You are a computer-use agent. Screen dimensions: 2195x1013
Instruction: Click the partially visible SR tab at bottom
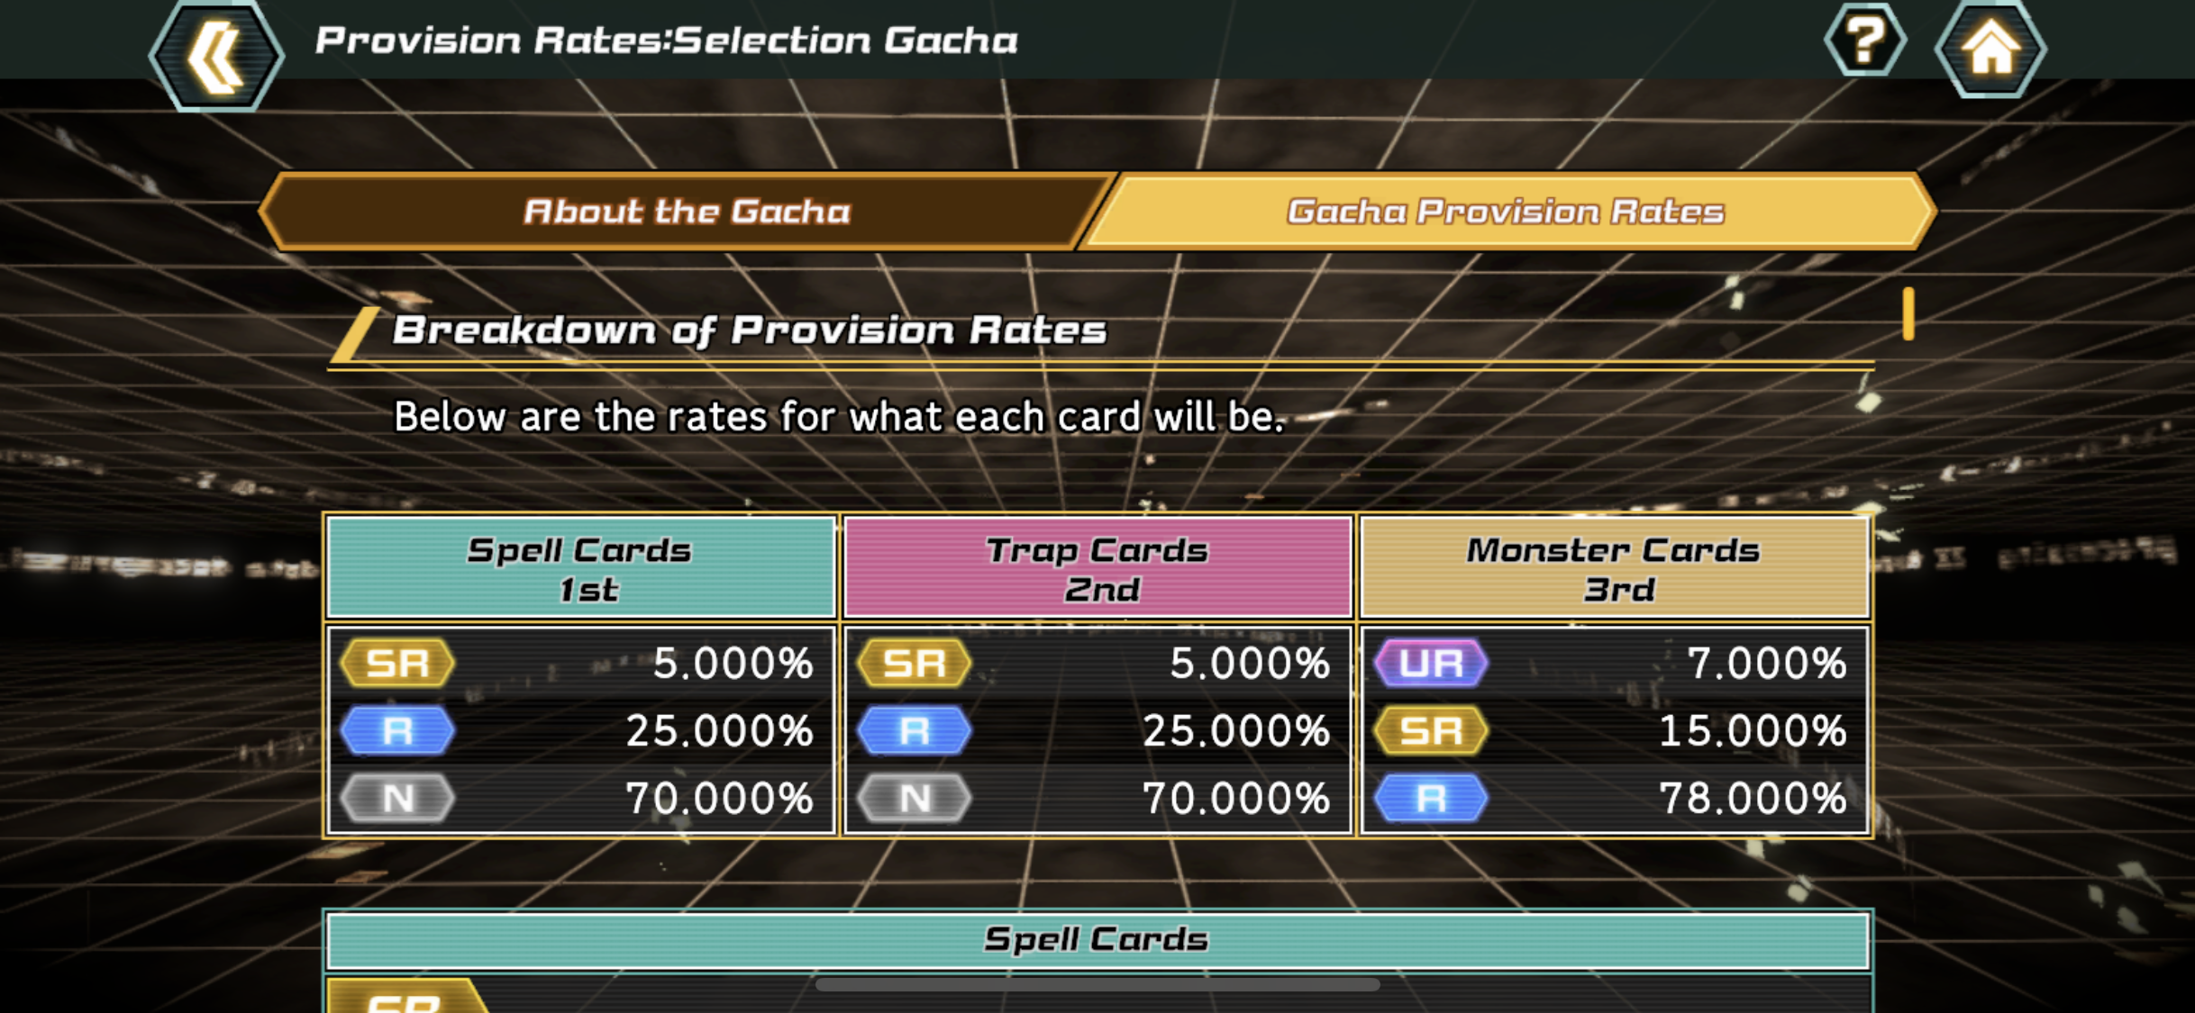pos(405,998)
